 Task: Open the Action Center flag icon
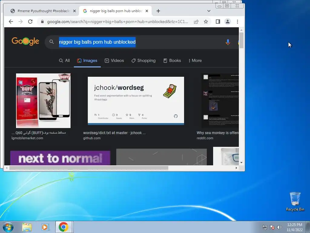272,227
